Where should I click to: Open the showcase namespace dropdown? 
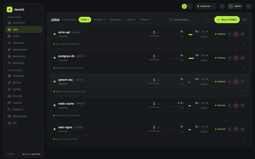tap(206, 6)
